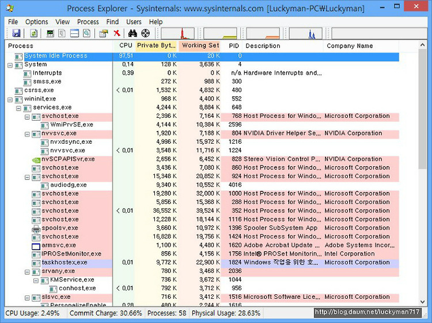The width and height of the screenshot is (432, 323).
Task: Collapse the nvvsvc.exe tree branch
Action: click(x=27, y=134)
